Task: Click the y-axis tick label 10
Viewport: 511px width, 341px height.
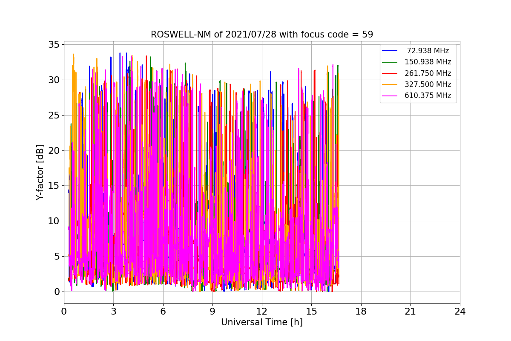Action: click(x=54, y=221)
